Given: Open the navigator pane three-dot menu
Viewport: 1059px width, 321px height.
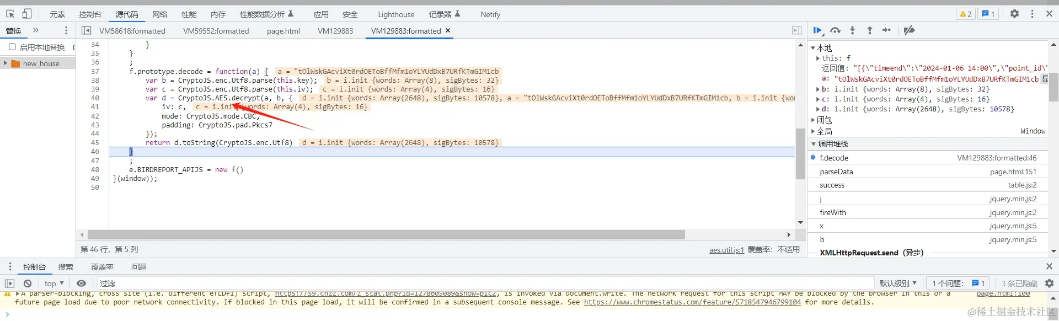Looking at the screenshot, I should click(x=66, y=30).
